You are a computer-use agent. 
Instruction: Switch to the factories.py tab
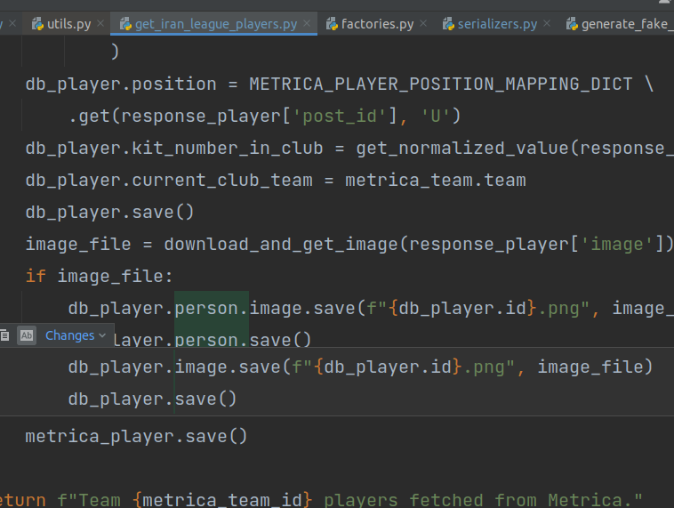point(377,24)
